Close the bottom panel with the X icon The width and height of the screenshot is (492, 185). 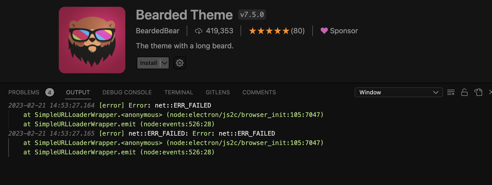click(x=490, y=92)
